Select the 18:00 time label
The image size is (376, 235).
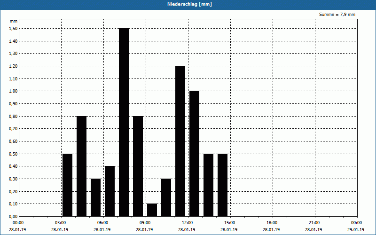tap(273, 223)
